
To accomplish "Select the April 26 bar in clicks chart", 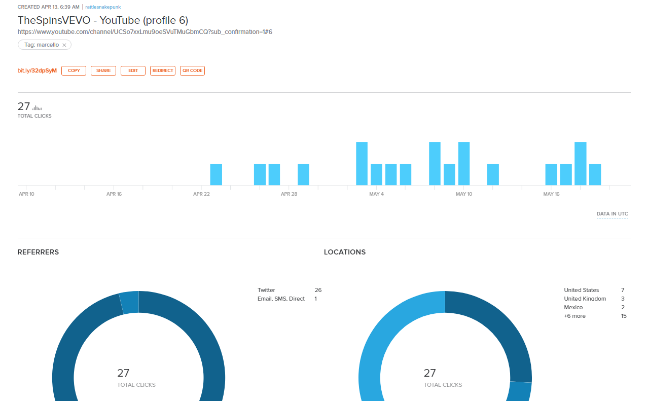I will 260,174.
